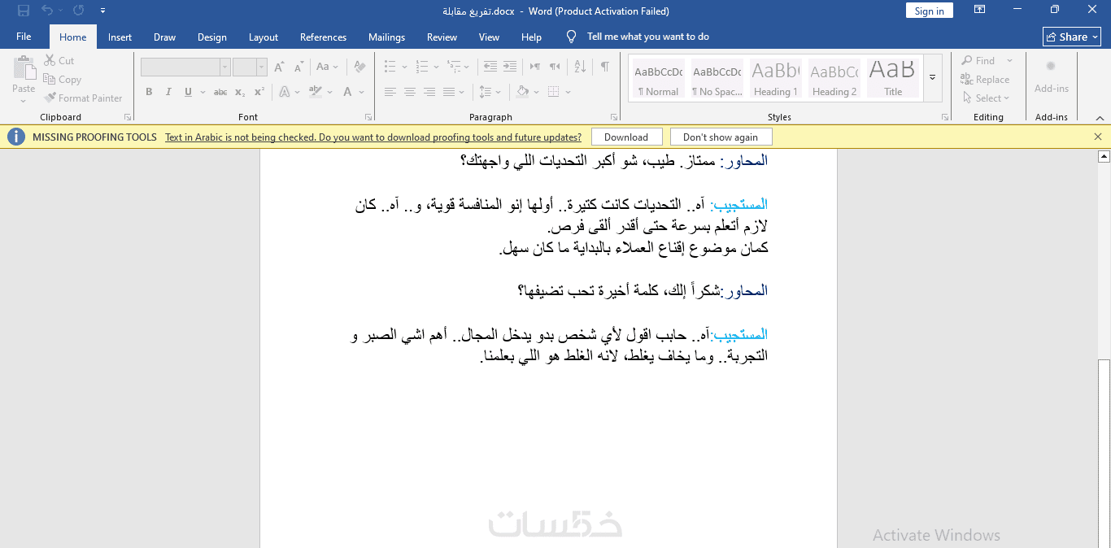Expand the Styles gallery with the More arrow
Viewport: 1111px width, 548px height.
pyautogui.click(x=933, y=78)
